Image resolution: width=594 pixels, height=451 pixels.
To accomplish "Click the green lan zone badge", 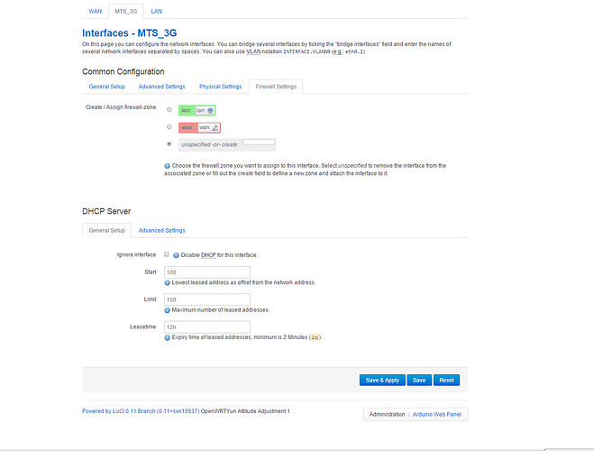I will (197, 110).
